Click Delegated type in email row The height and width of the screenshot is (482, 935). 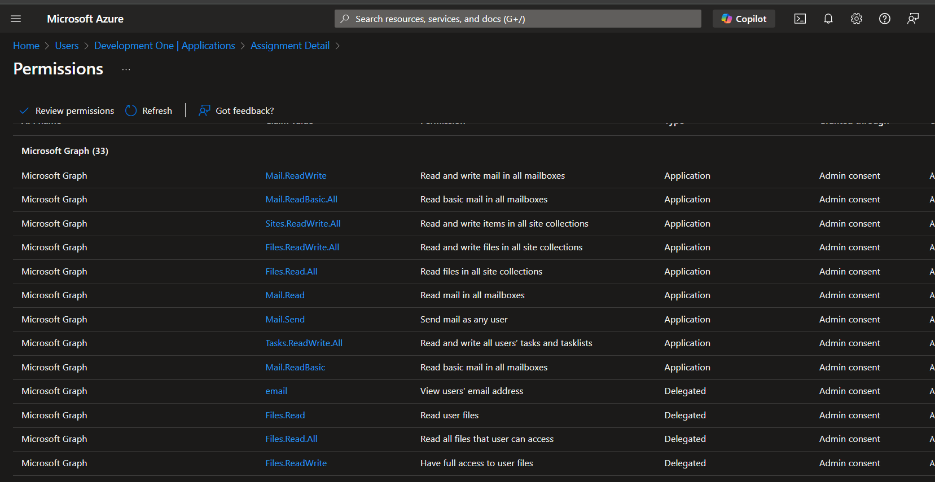[685, 391]
